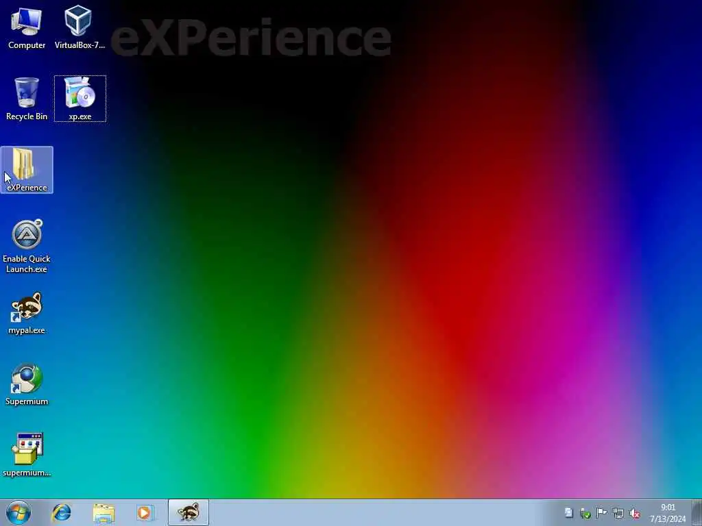Select the Supermium browser shortcut
Image resolution: width=702 pixels, height=526 pixels.
pyautogui.click(x=27, y=385)
